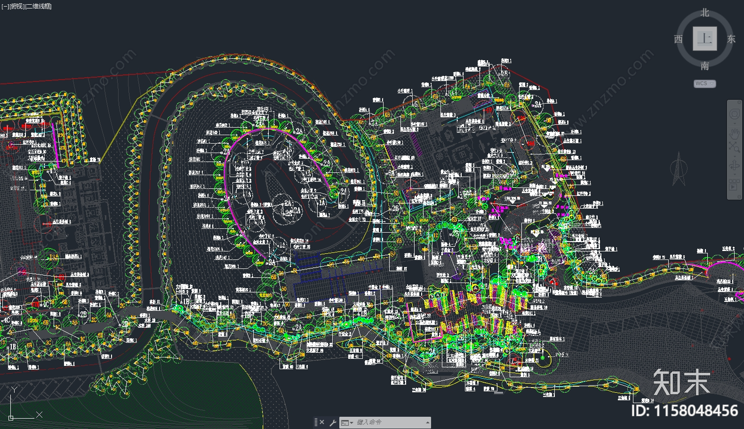The width and height of the screenshot is (744, 429).
Task: Open the 俯视 view controls menu
Action: point(16,6)
